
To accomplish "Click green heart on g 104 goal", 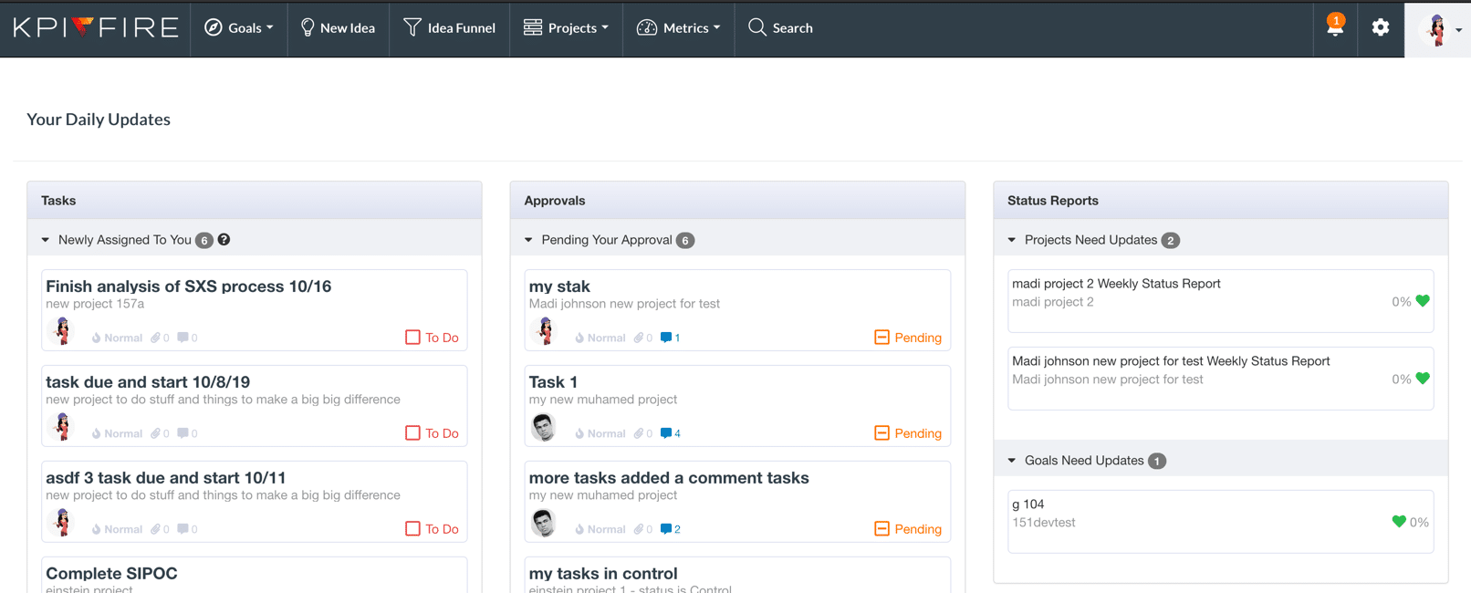I will click(1399, 522).
